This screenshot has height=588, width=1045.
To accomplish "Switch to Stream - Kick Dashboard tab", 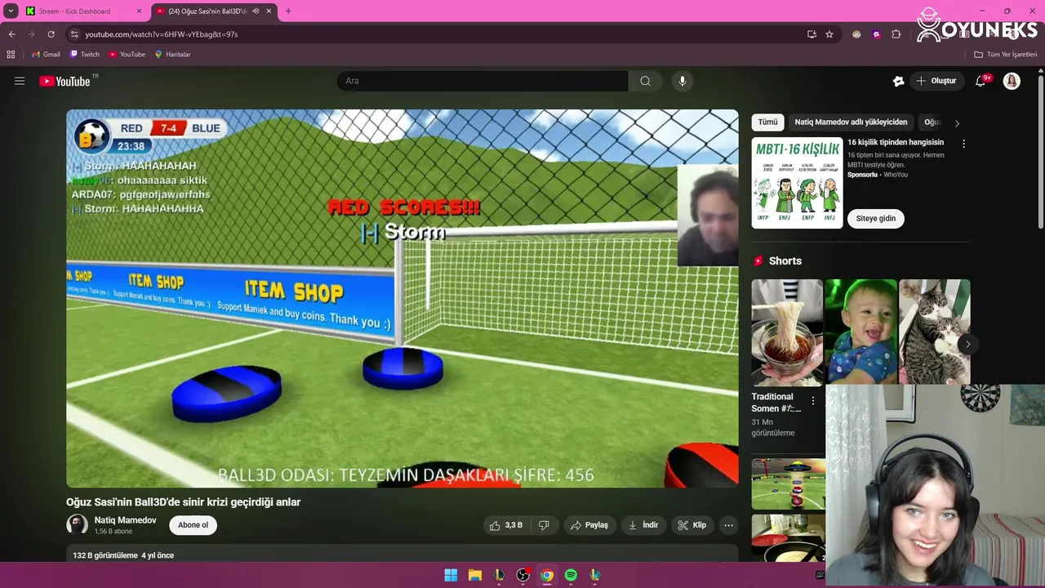I will pyautogui.click(x=74, y=11).
